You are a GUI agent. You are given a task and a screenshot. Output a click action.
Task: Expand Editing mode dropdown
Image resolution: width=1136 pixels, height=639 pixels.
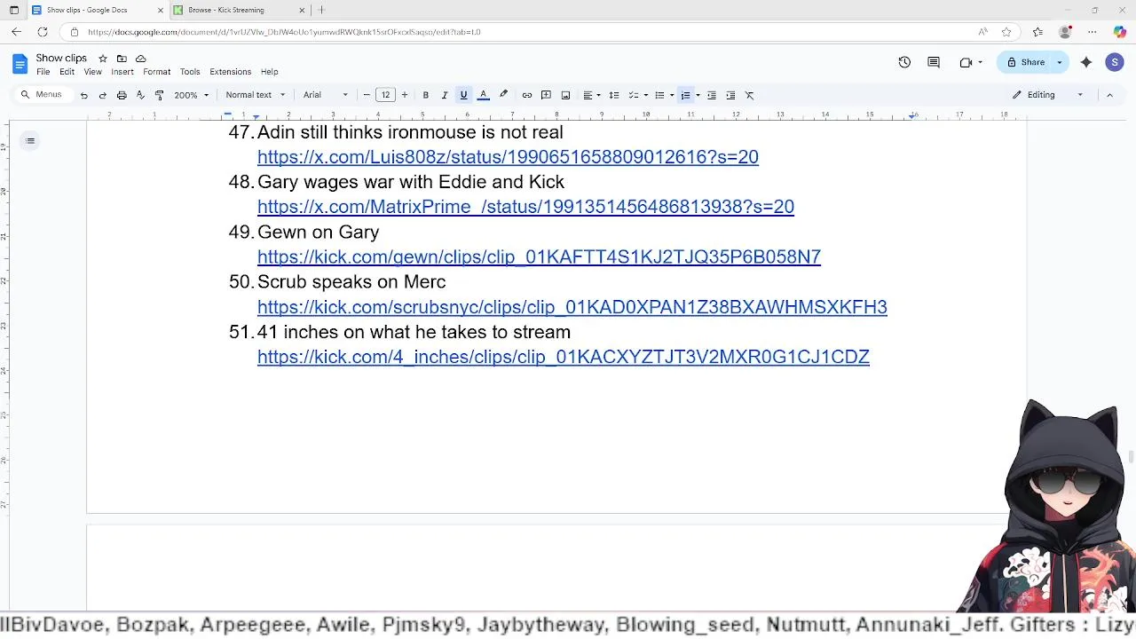pyautogui.click(x=1048, y=95)
